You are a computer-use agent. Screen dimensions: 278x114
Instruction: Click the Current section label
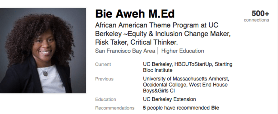pos(103,64)
